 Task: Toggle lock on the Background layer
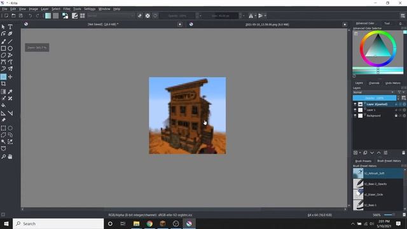(x=396, y=116)
